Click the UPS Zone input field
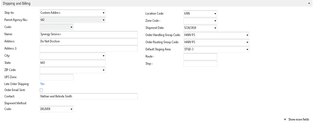 pos(56,77)
